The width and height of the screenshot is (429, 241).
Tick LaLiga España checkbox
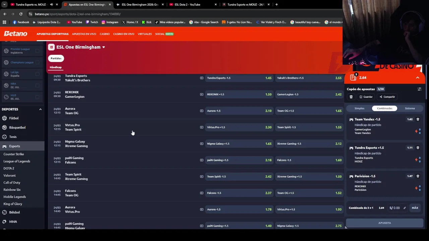(37, 74)
